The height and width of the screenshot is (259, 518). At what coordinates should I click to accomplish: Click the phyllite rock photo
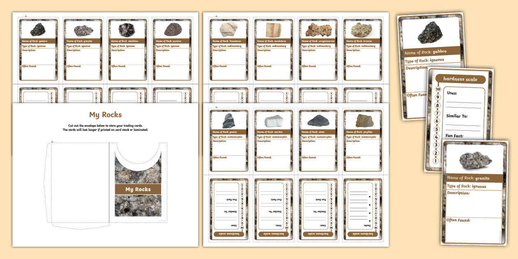[363, 120]
